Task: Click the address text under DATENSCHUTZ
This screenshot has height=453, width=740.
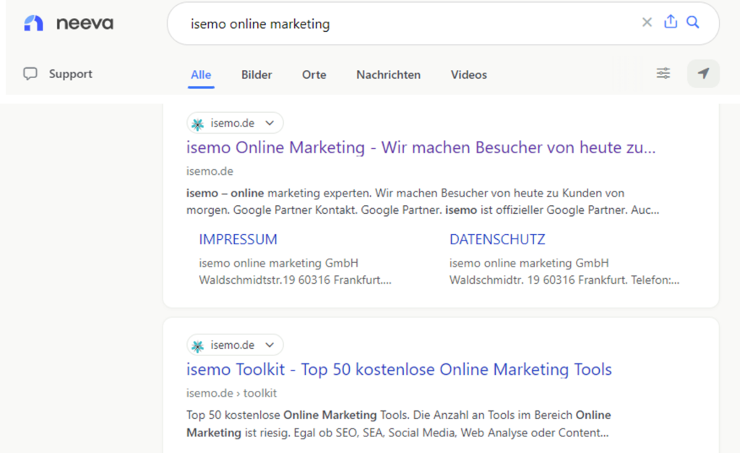Action: tap(564, 272)
